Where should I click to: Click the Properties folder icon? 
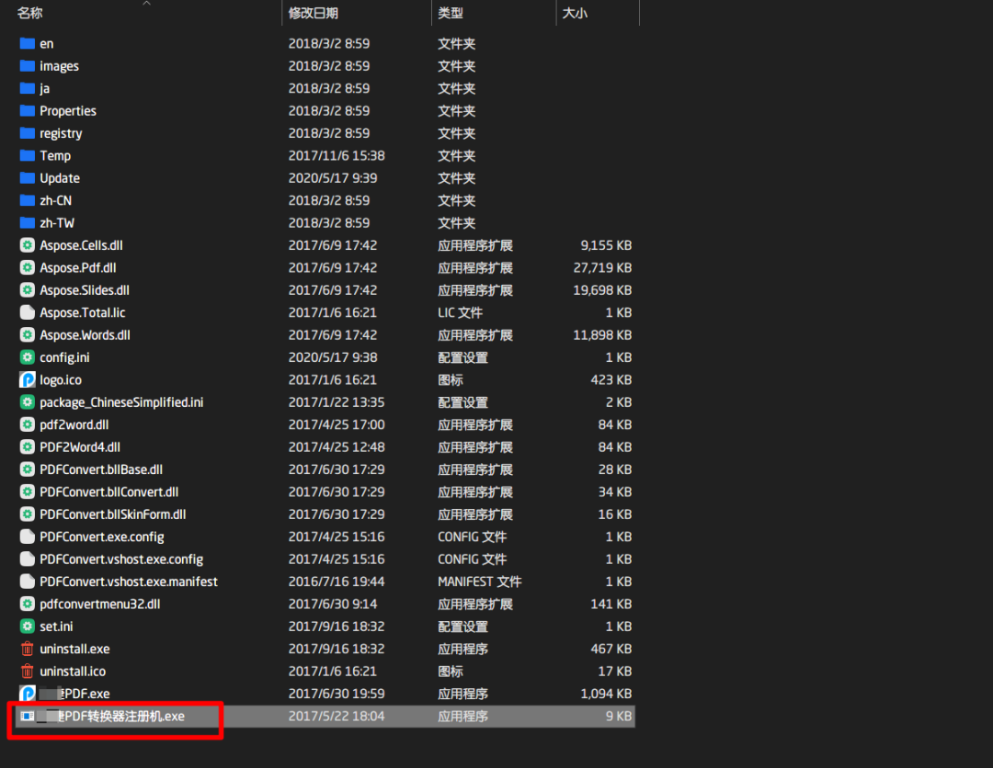pos(28,111)
